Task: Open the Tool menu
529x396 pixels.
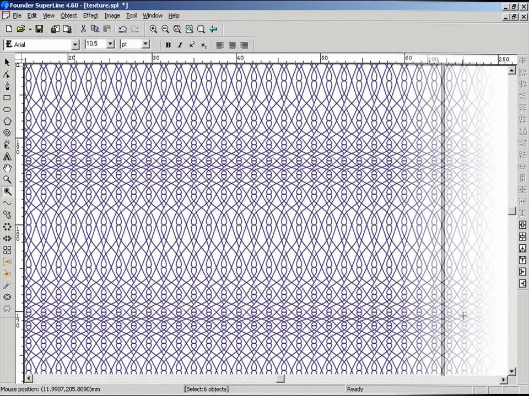Action: [x=132, y=15]
